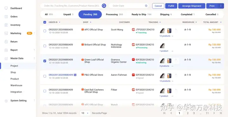Expand Master Data options menu
The width and height of the screenshot is (228, 117).
coord(34,58)
